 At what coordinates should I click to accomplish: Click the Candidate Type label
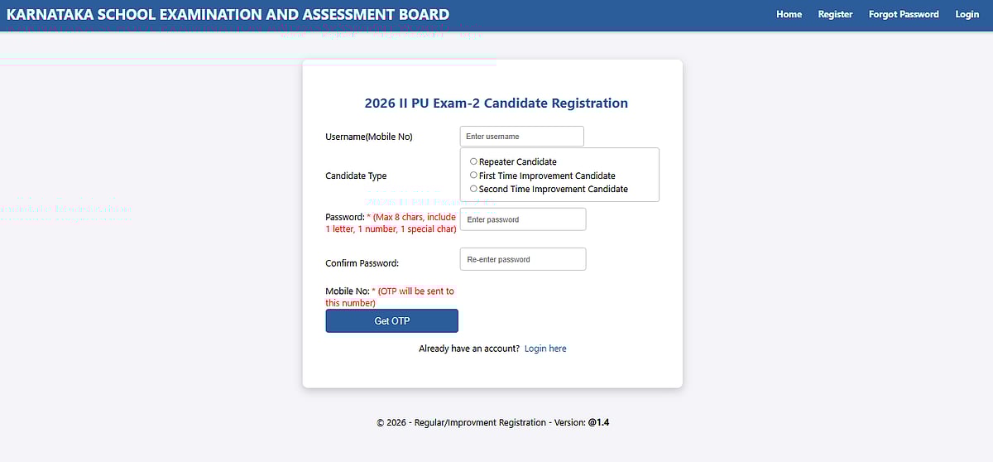(356, 176)
